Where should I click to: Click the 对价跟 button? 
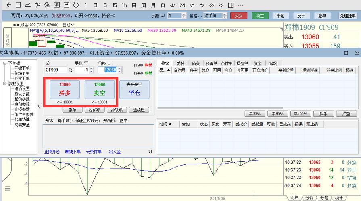click(94, 110)
